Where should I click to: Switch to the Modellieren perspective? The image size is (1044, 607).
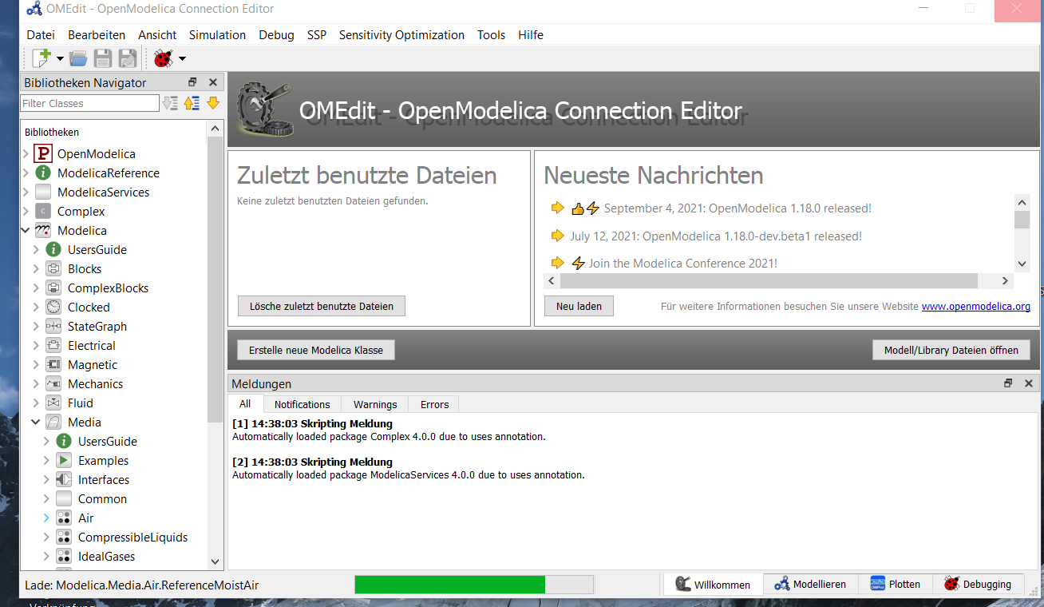click(x=811, y=584)
